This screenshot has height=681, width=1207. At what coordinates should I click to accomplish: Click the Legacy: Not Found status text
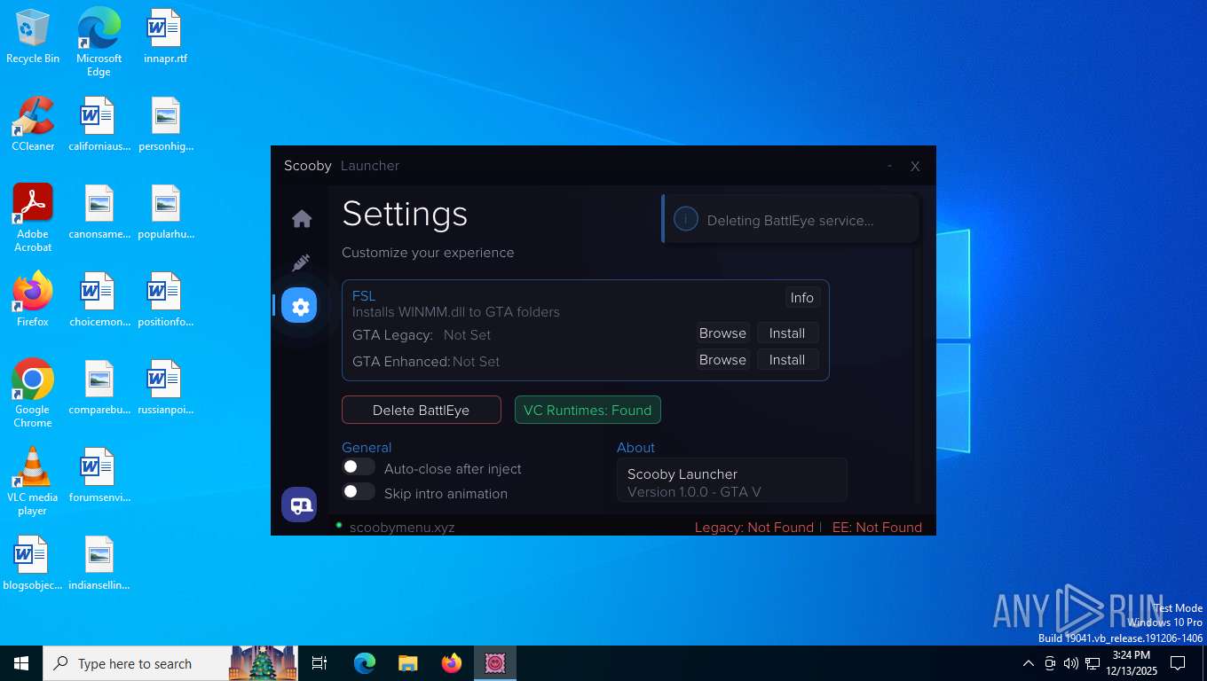click(753, 528)
